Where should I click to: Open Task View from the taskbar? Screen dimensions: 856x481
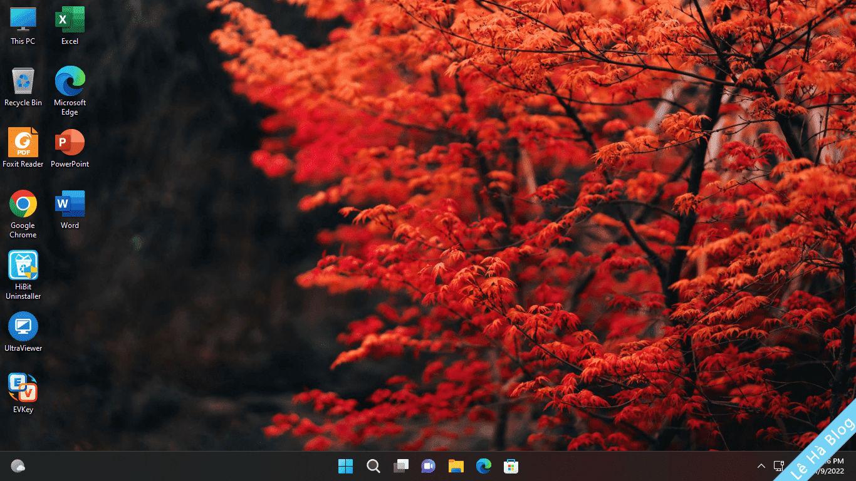click(x=400, y=466)
